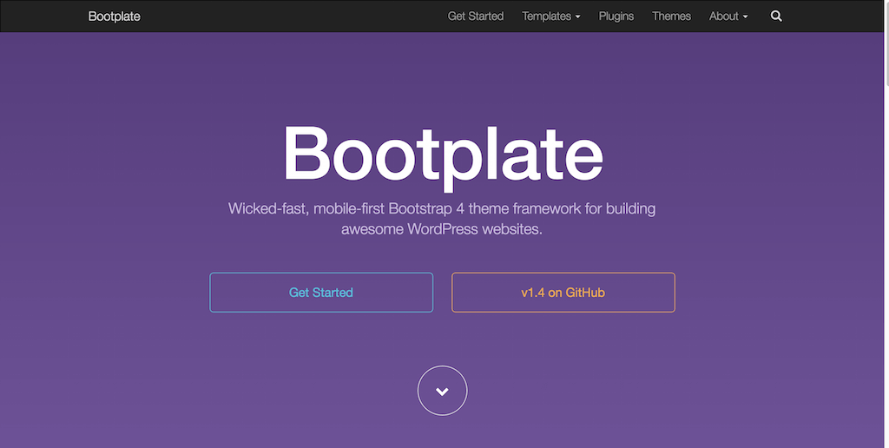Expand the About dropdown menu
The image size is (889, 448).
(x=728, y=16)
